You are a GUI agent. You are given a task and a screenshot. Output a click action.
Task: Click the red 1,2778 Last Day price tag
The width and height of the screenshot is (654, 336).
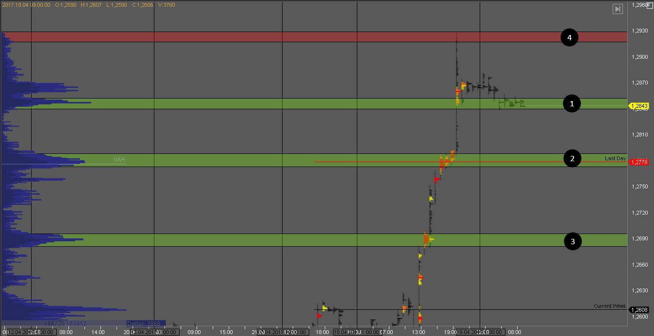click(639, 162)
